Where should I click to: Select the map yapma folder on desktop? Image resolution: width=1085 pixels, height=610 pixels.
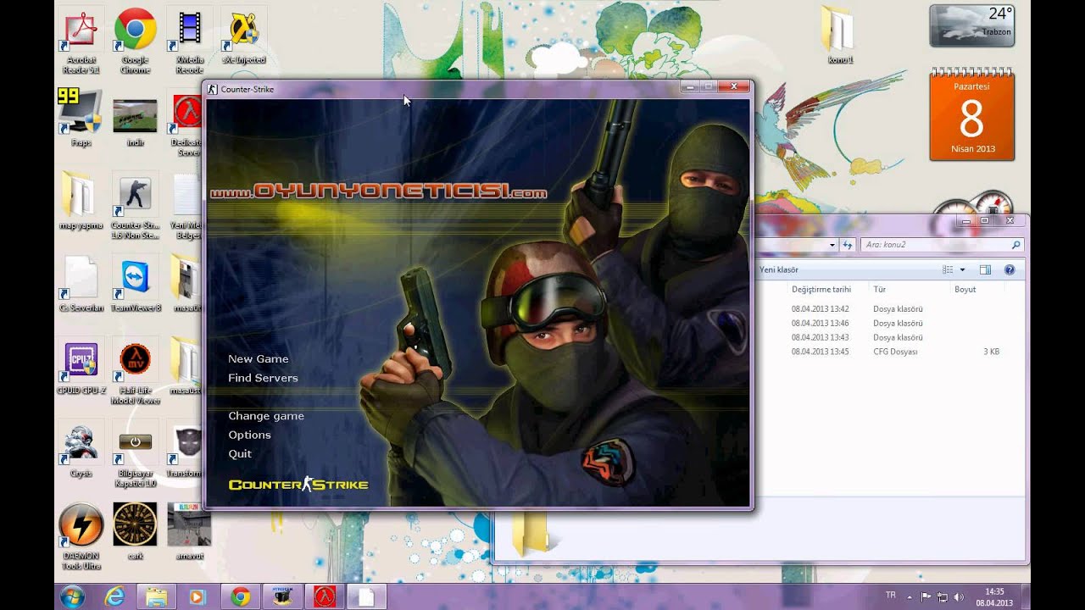(x=81, y=202)
